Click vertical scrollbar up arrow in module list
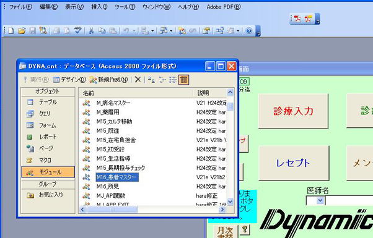This screenshot has height=238, width=373. pyautogui.click(x=230, y=92)
